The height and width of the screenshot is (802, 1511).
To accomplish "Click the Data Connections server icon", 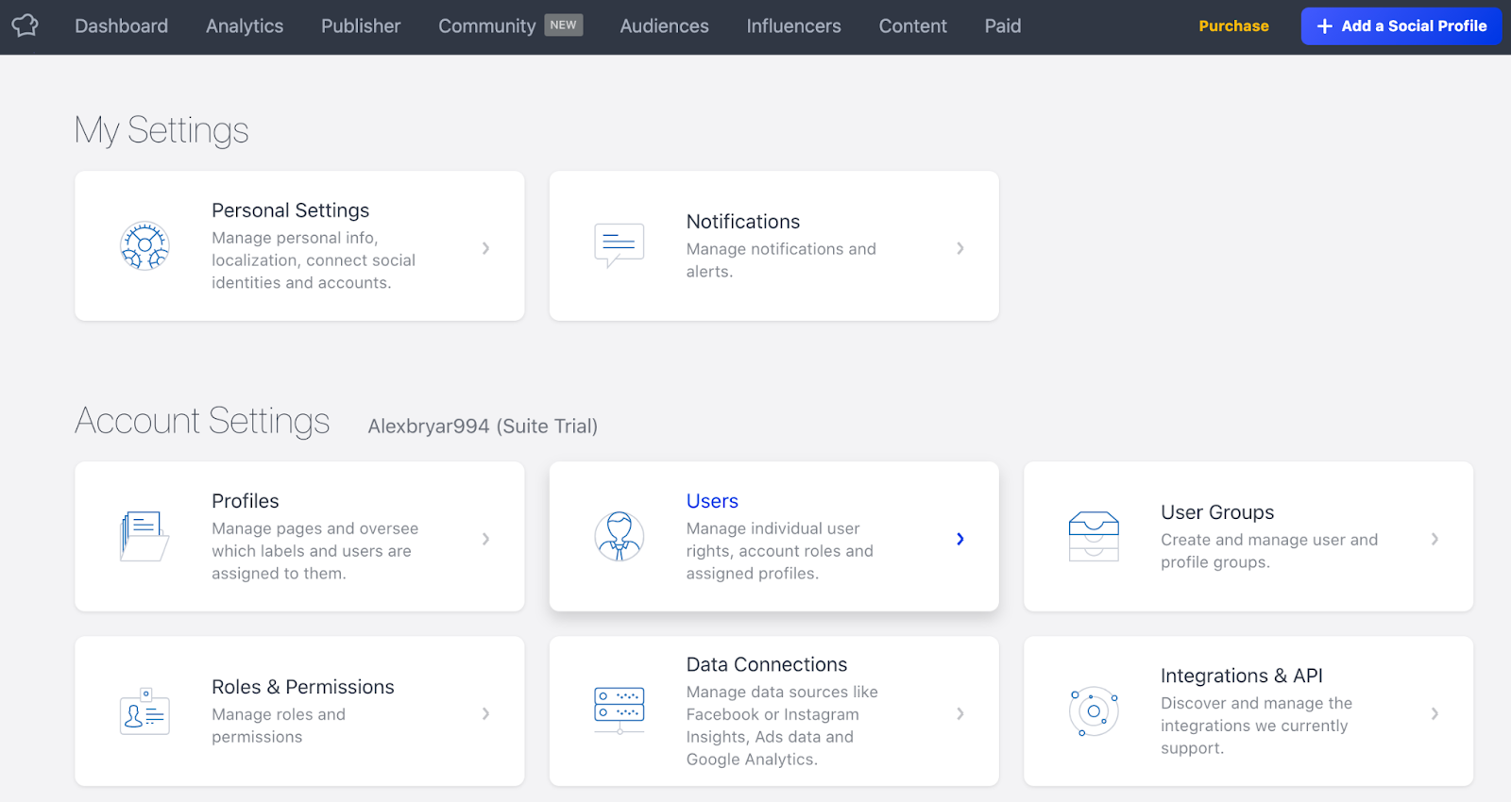I will coord(619,710).
